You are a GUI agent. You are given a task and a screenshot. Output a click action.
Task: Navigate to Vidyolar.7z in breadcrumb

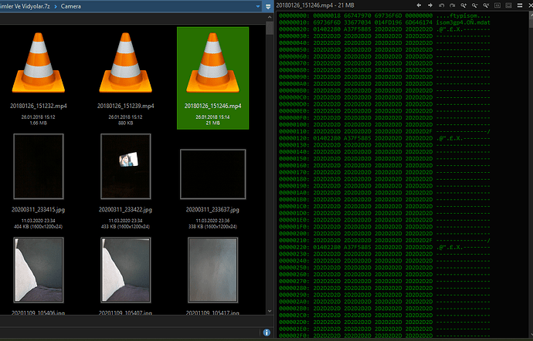coord(25,6)
